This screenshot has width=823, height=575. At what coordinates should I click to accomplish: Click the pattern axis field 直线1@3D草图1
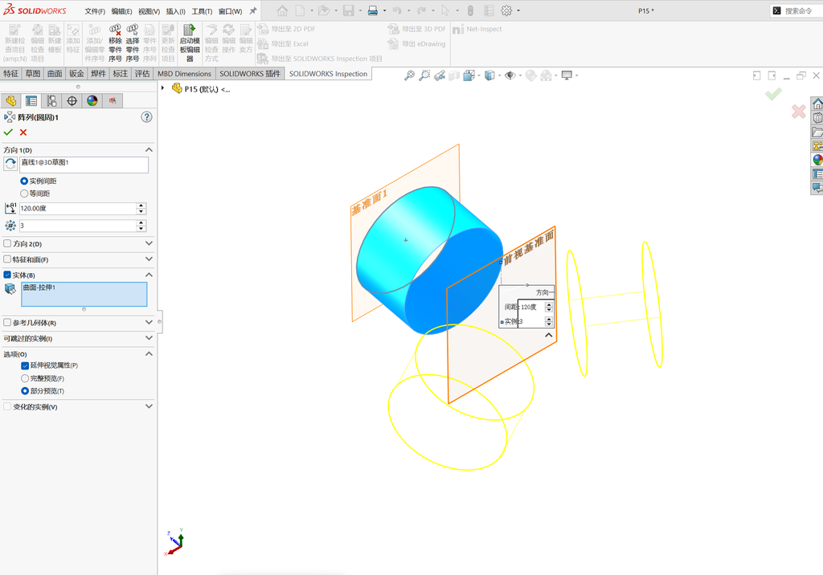click(84, 165)
